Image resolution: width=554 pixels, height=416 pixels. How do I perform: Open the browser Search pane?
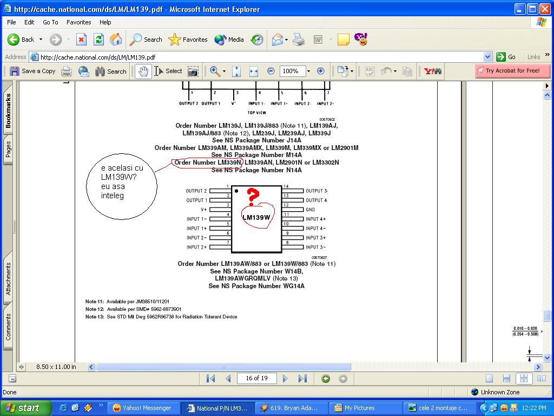[146, 39]
